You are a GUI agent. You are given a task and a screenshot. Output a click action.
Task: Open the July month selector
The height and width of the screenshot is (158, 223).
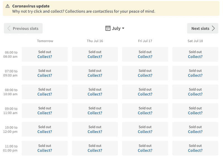tap(116, 28)
